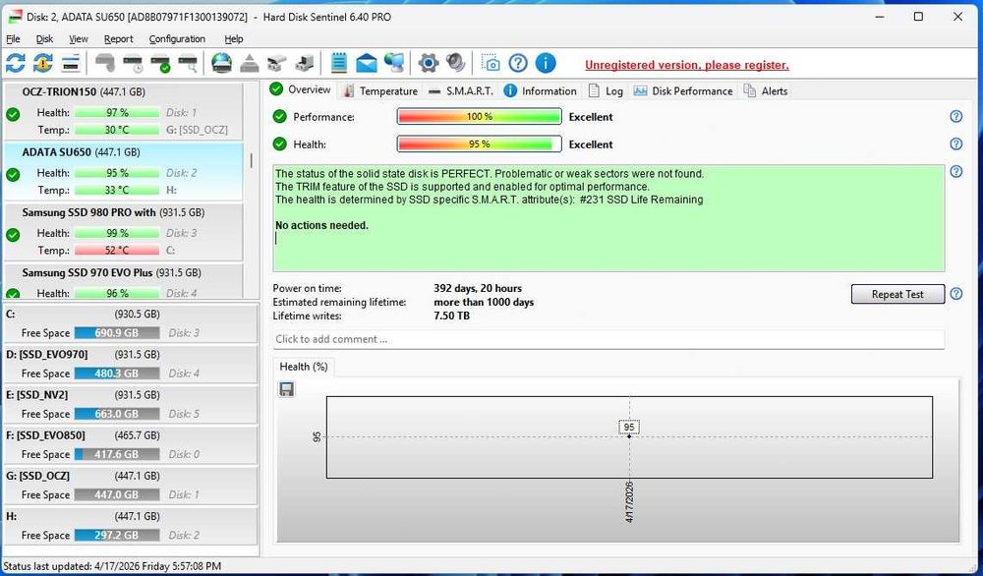983x576 pixels.
Task: Select the C: partition entry
Action: 131,323
